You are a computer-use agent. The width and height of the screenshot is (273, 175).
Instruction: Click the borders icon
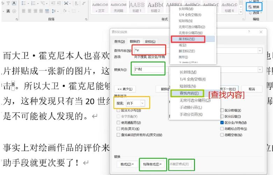point(74,11)
